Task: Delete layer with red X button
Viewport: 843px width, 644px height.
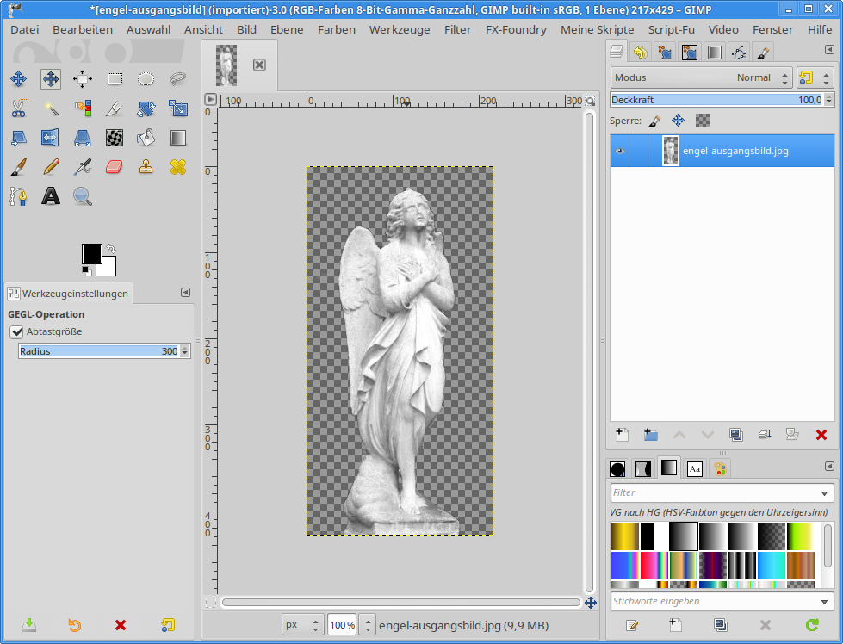Action: (x=821, y=435)
